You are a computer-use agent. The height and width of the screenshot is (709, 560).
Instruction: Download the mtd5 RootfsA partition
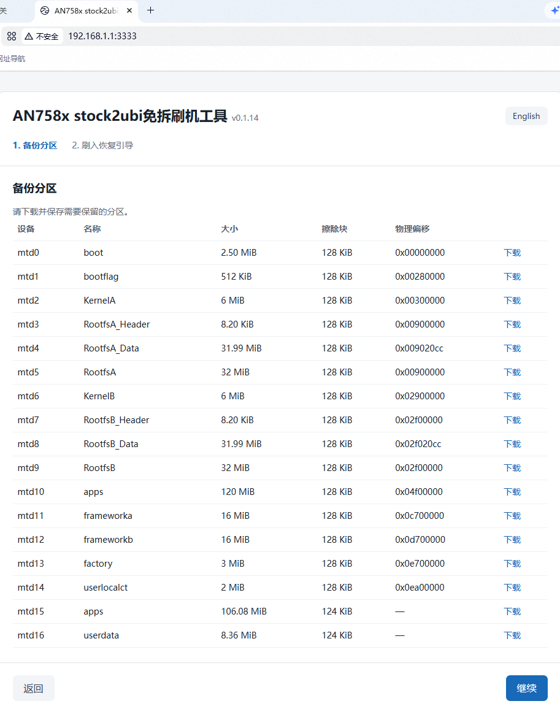(513, 372)
